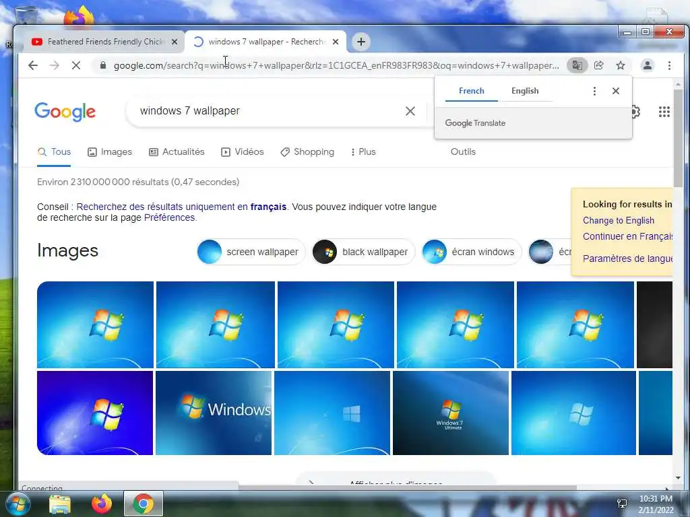Screen dimensions: 690x517
Task: Open the Images section heading
Action: pyautogui.click(x=67, y=250)
